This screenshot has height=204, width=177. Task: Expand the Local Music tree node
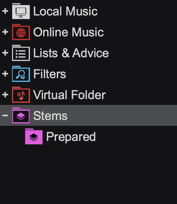click(5, 11)
